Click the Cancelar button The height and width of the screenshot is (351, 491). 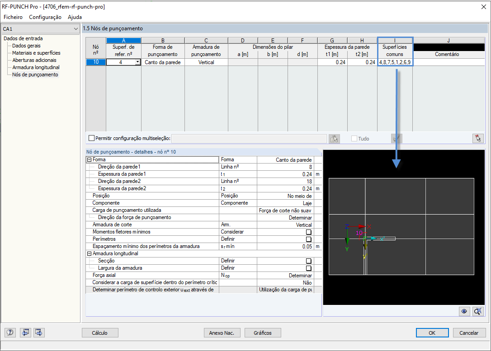point(469,333)
